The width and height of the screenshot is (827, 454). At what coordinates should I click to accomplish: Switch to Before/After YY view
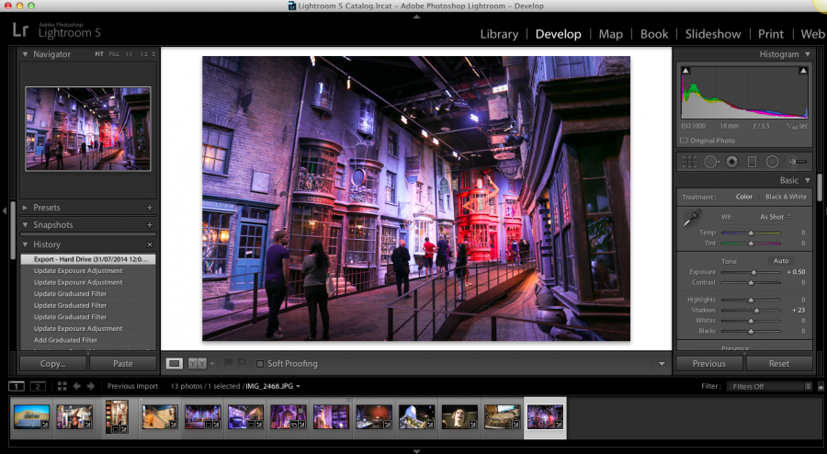click(198, 363)
